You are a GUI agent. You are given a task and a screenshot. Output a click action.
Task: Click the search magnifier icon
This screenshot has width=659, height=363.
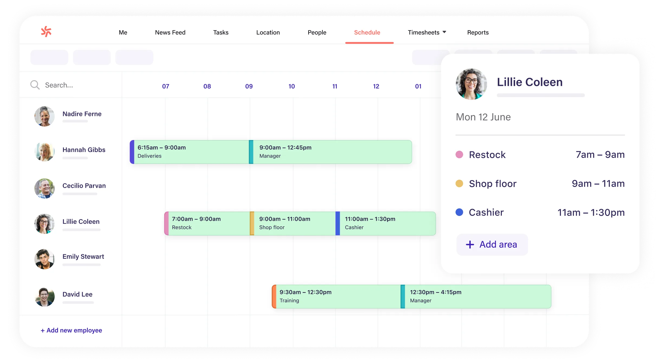pyautogui.click(x=35, y=85)
